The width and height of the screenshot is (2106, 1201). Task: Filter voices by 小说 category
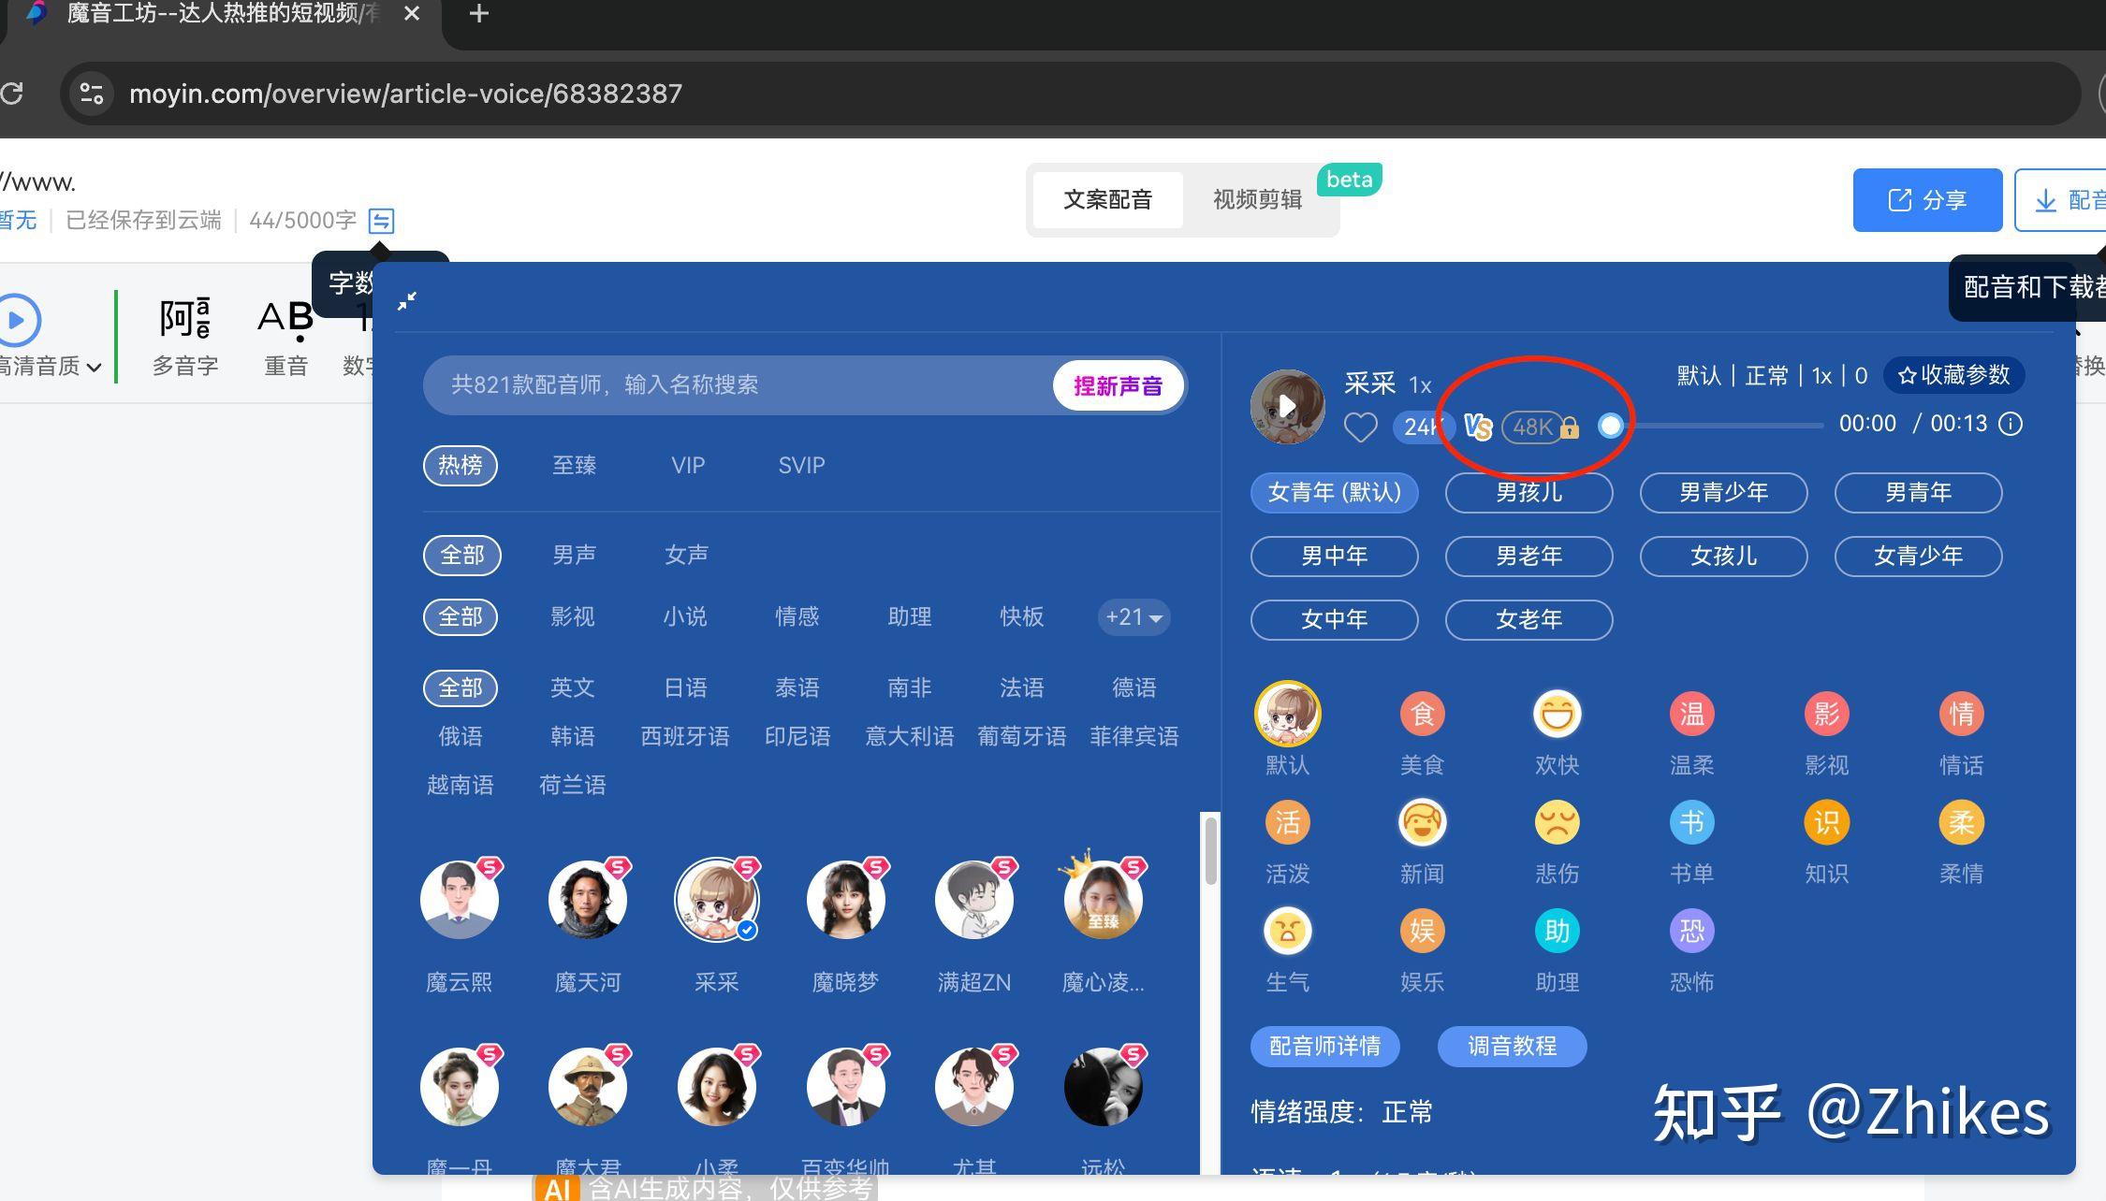tap(685, 617)
